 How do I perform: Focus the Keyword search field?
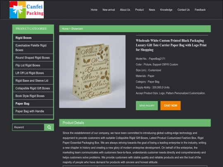coord(28,127)
